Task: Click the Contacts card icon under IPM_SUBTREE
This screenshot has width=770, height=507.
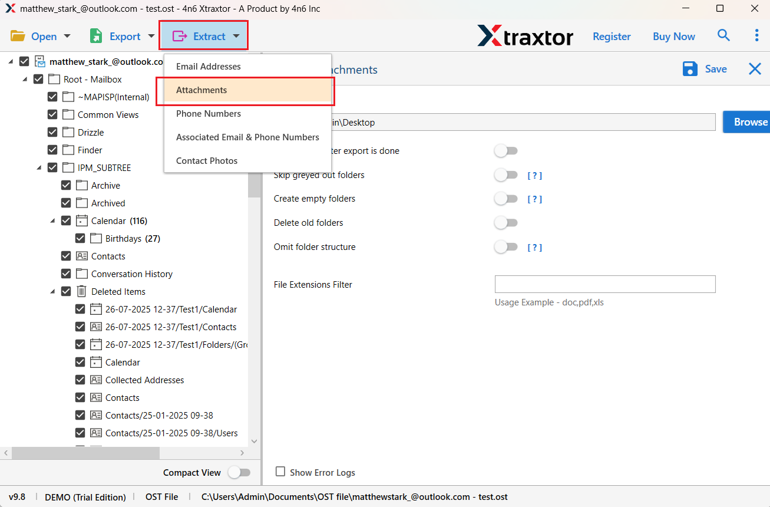Action: (82, 256)
